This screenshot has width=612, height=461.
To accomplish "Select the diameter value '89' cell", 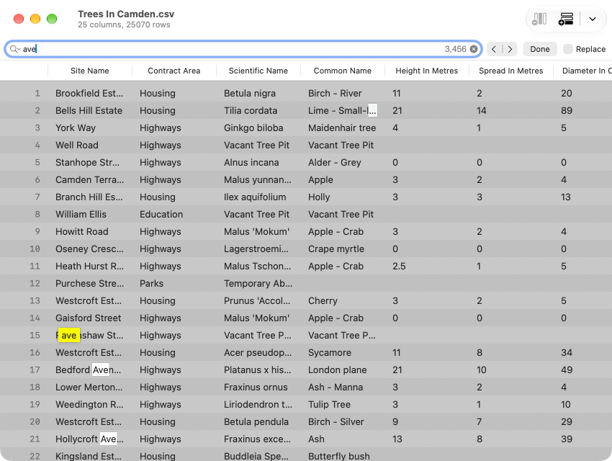I will 567,110.
